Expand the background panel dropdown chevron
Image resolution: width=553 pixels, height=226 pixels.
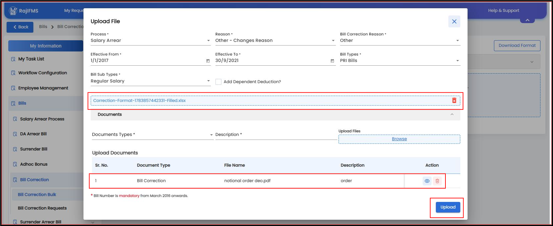click(x=532, y=62)
